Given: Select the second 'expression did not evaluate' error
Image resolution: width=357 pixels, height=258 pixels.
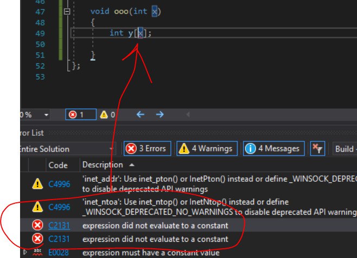Looking at the screenshot, I should point(188,239).
